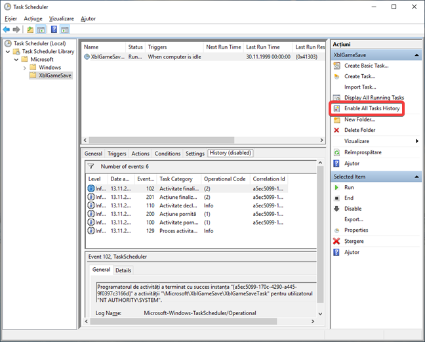Click the Reîmprospătare refresh icon
Viewport: 425px width, 342px height.
point(336,152)
